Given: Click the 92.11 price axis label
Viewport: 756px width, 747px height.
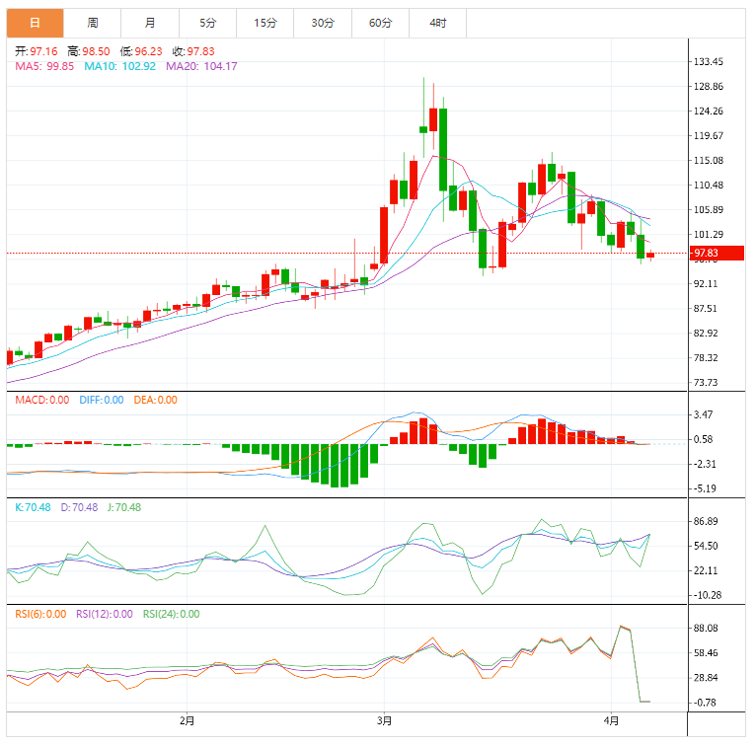Looking at the screenshot, I should [x=706, y=284].
